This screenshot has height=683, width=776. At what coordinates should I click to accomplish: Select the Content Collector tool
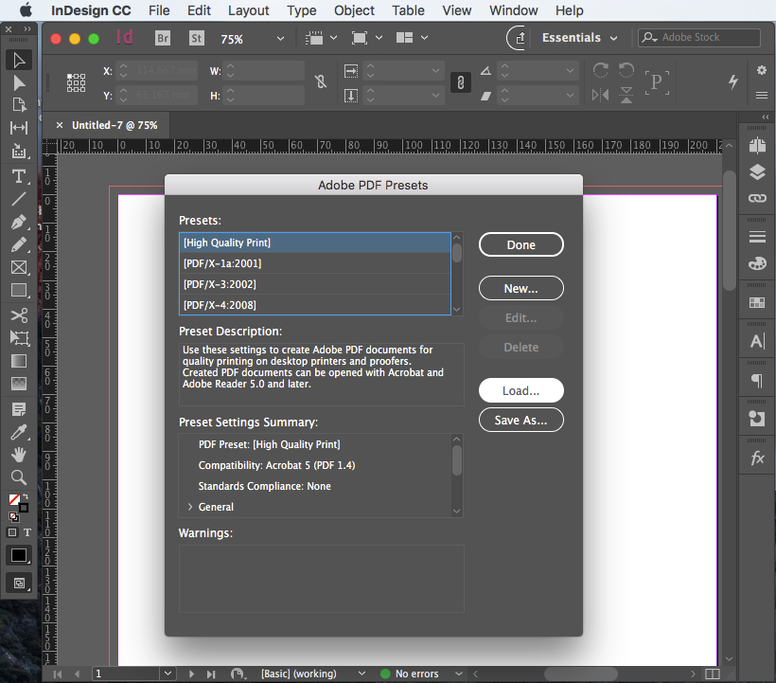click(19, 151)
